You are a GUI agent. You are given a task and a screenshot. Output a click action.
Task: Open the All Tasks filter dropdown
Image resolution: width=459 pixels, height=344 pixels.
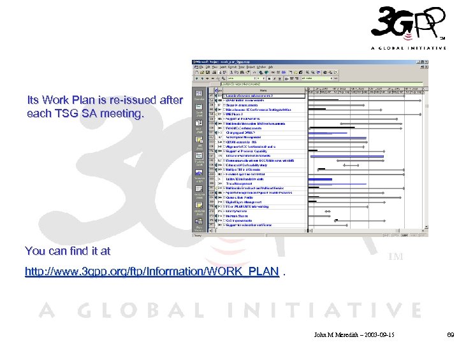pos(331,78)
